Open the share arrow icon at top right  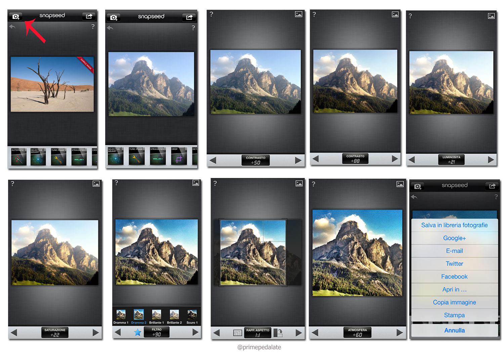click(89, 15)
